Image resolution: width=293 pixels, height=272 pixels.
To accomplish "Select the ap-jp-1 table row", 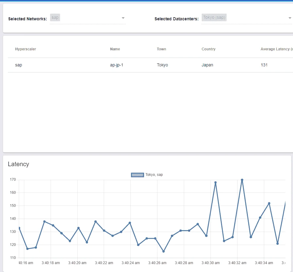I will (150, 65).
